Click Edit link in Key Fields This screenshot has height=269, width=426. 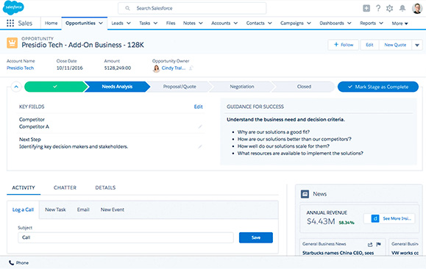tap(199, 107)
